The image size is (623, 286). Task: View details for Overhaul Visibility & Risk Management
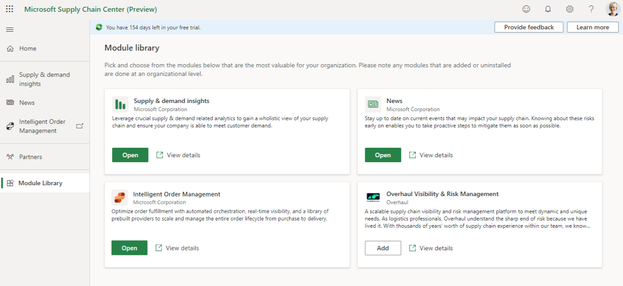tap(431, 248)
